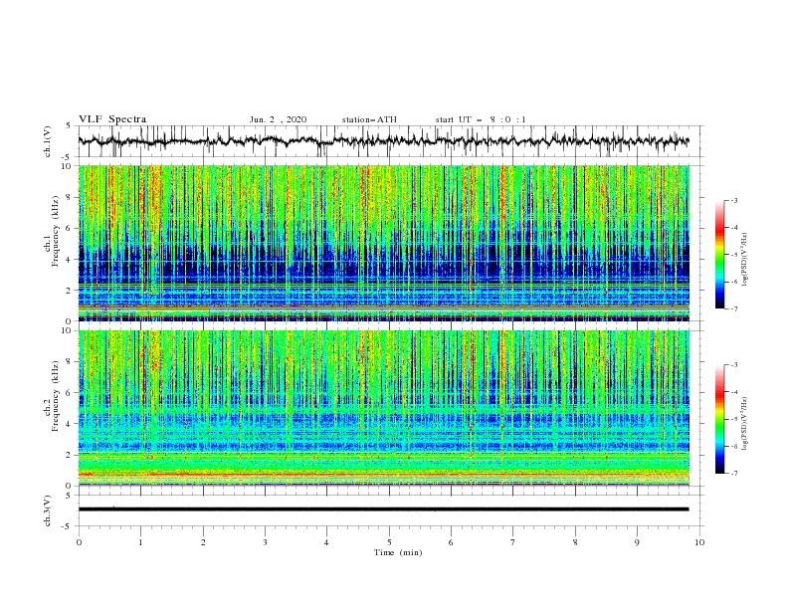Click the "2" kHz tick on ch.2 frequency axis

[x=70, y=455]
